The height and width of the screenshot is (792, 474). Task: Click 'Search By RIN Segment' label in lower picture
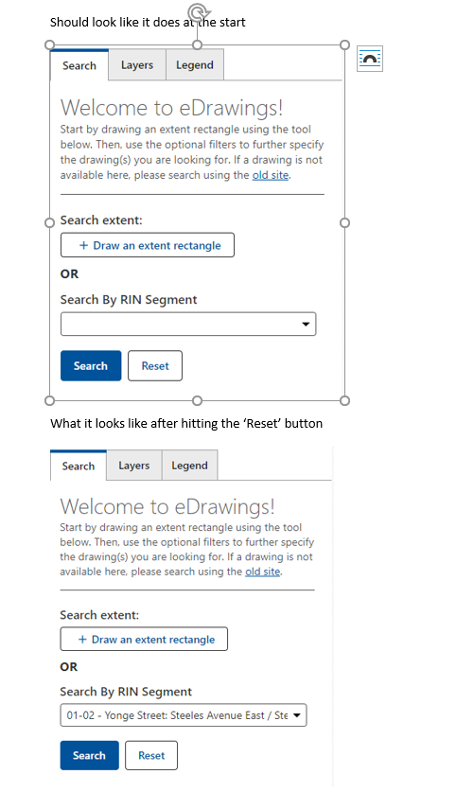pos(126,692)
